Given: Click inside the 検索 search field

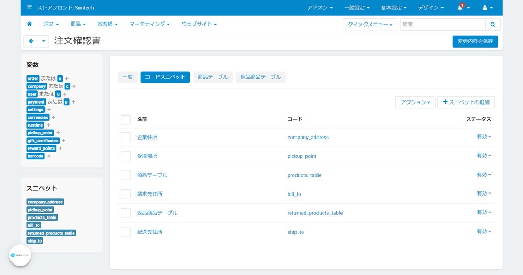Looking at the screenshot, I should pyautogui.click(x=442, y=25).
